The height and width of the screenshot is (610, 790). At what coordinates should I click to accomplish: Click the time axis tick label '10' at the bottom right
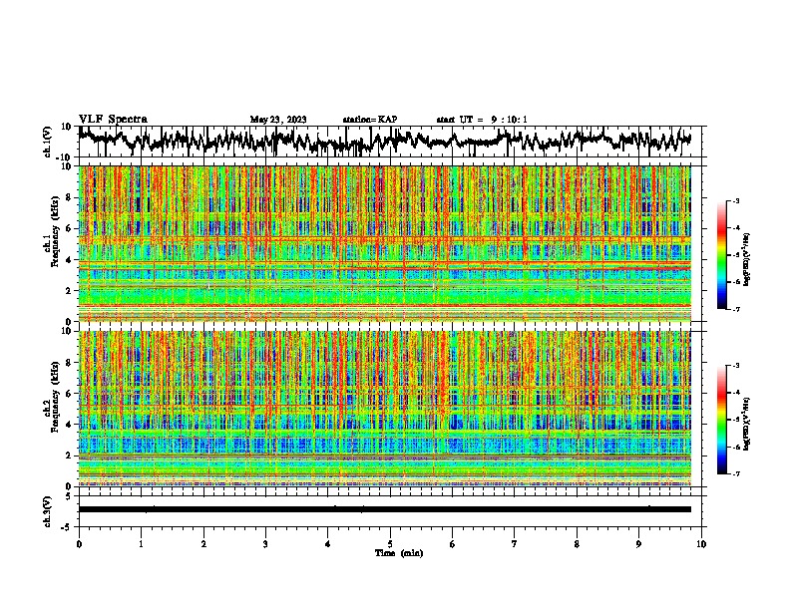(701, 544)
